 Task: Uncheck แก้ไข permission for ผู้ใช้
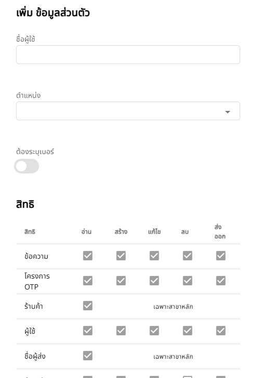[154, 331]
